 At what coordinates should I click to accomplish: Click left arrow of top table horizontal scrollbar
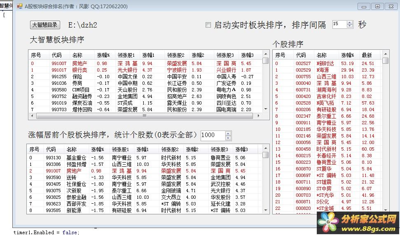click(x=32, y=116)
